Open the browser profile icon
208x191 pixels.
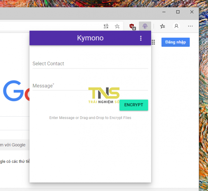(x=176, y=26)
